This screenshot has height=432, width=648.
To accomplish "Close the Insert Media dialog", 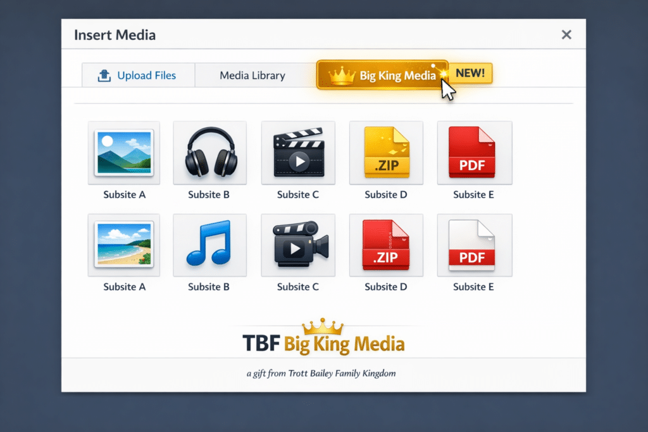I will tap(566, 35).
